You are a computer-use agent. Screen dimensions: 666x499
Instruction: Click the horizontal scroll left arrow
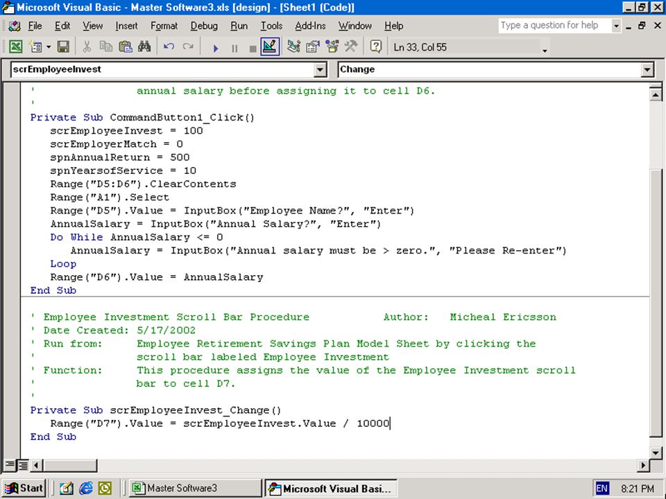click(x=36, y=466)
